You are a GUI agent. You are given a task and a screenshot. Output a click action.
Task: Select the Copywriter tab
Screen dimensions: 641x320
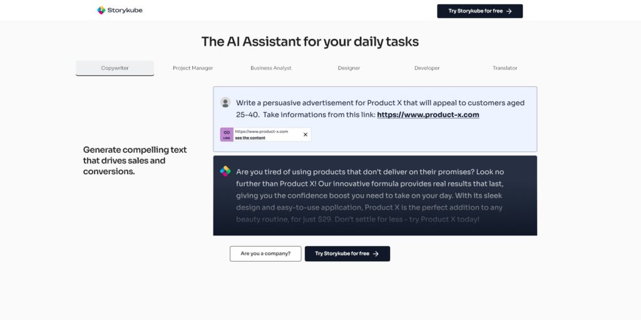115,68
